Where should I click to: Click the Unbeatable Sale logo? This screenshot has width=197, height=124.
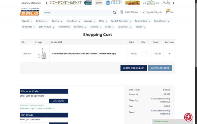[x=30, y=12]
